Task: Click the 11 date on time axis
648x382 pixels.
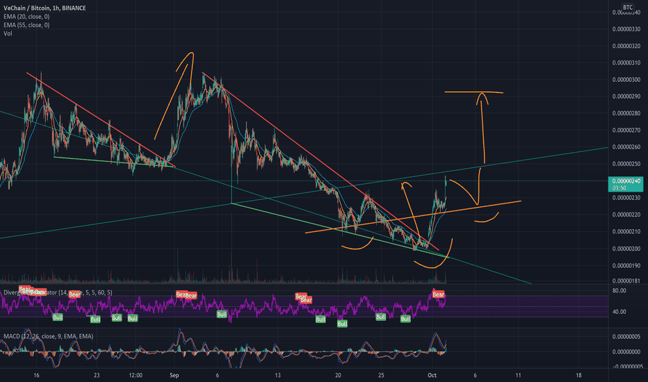Action: pos(518,375)
